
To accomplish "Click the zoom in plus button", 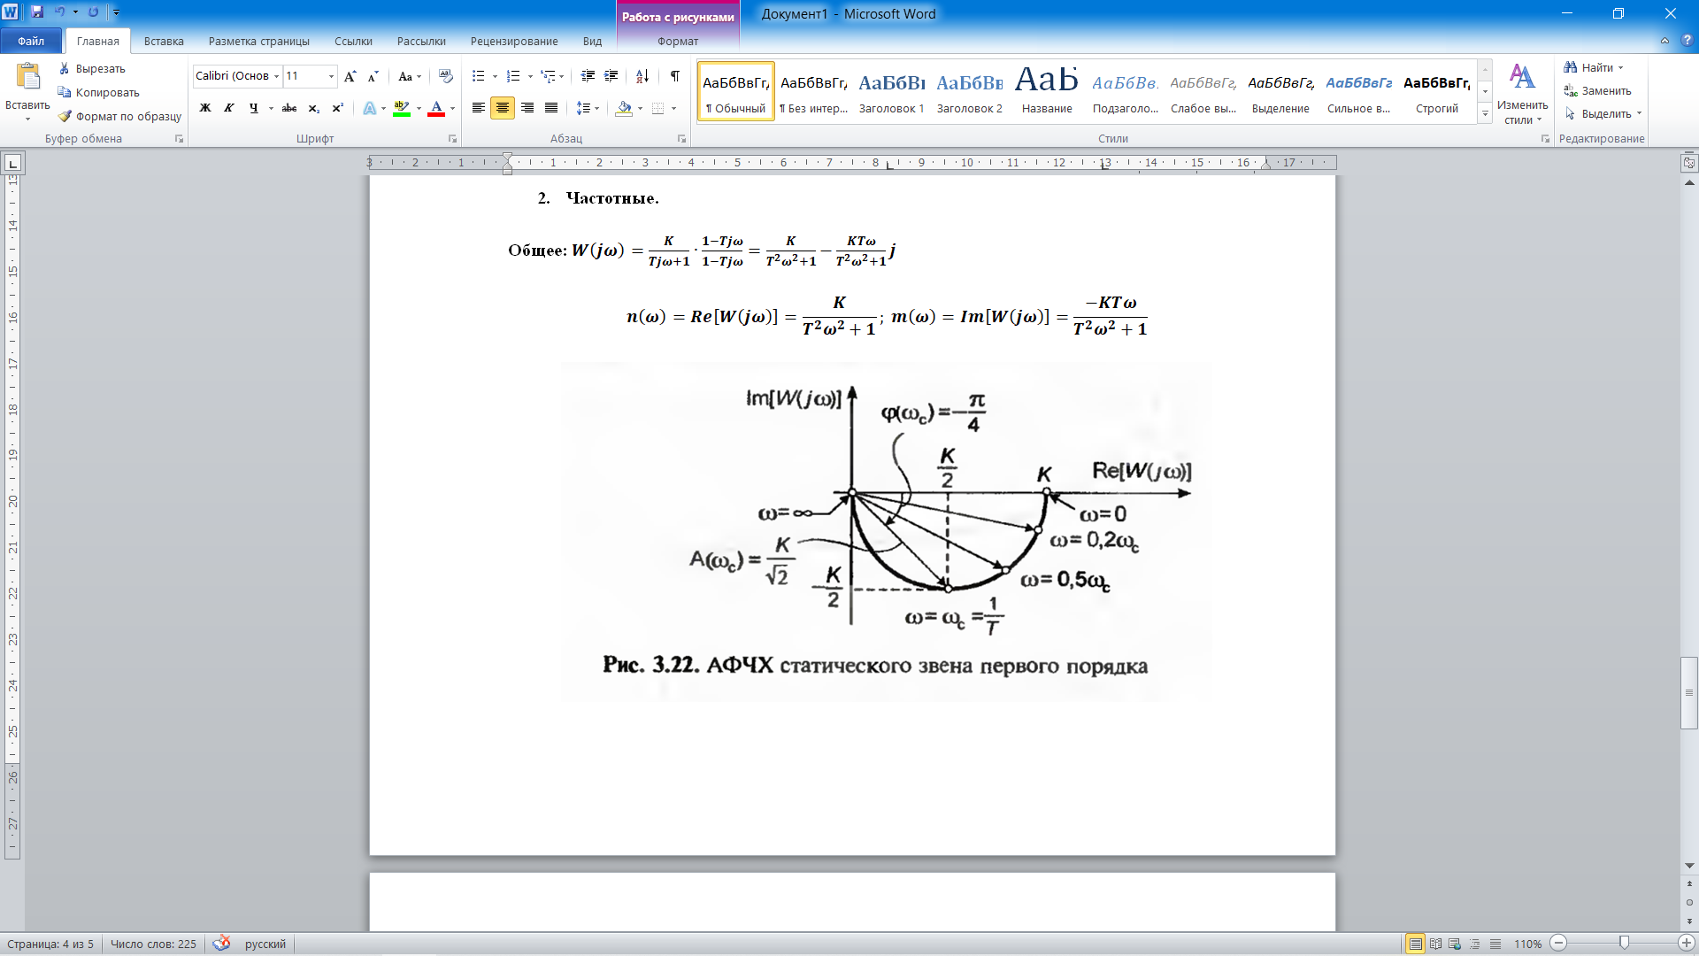I will tap(1687, 944).
